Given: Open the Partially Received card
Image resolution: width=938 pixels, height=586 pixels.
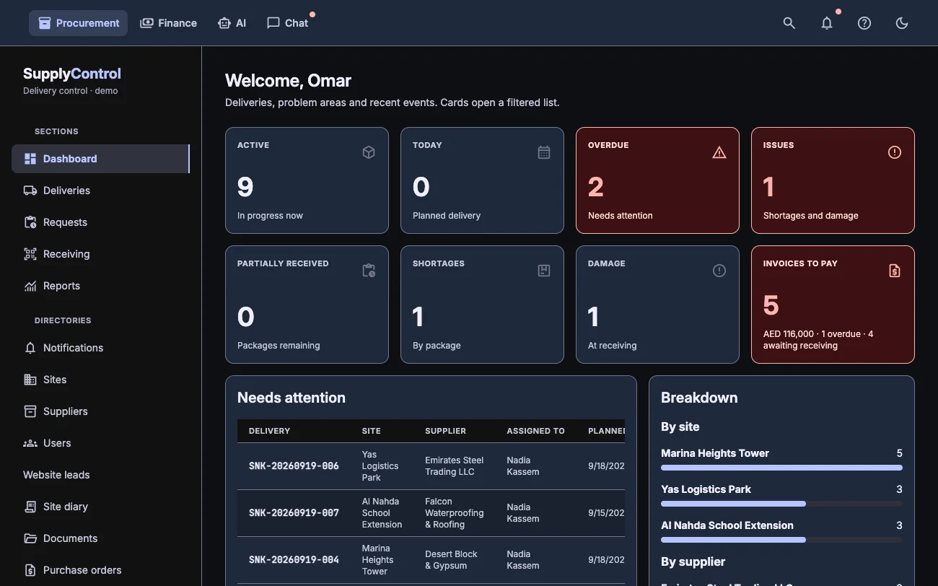Looking at the screenshot, I should [307, 305].
